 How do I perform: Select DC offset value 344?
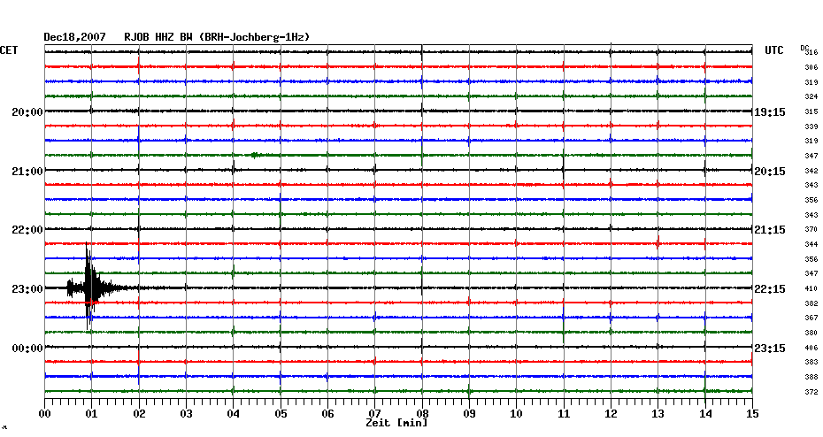811,244
